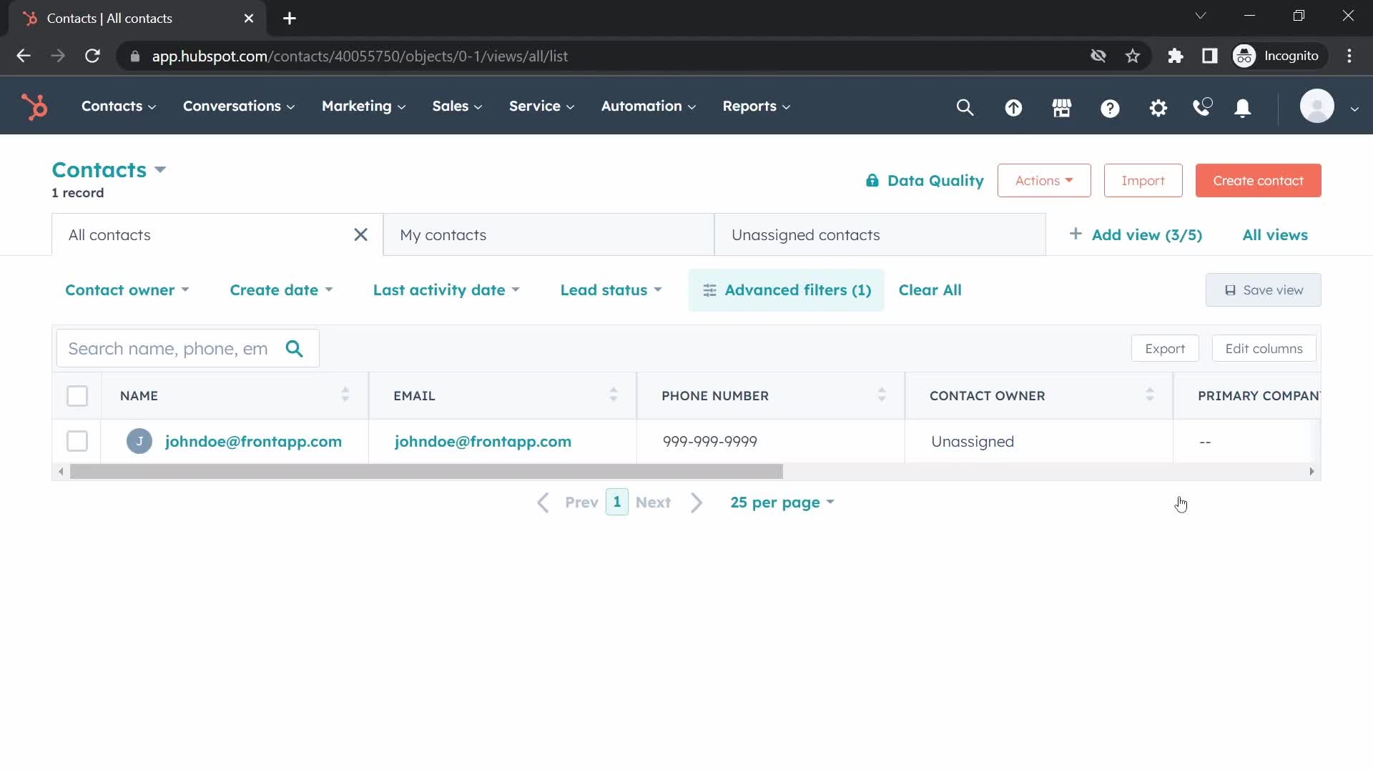Expand the Marketing menu
The image size is (1373, 772).
(363, 107)
